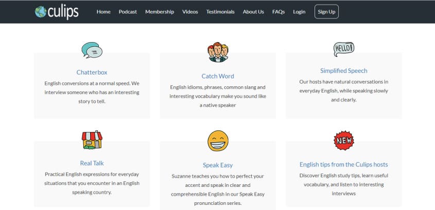The width and height of the screenshot is (435, 210).
Task: Click the Real Talk shop icon
Action: (92, 140)
